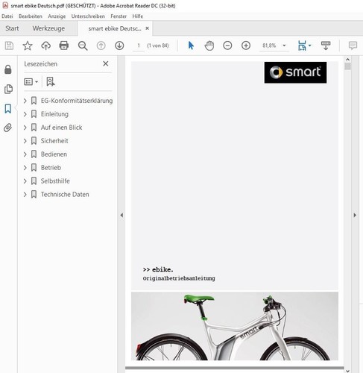Image resolution: width=363 pixels, height=373 pixels.
Task: Close the smart ebike Deutsch tab
Action: [148, 28]
